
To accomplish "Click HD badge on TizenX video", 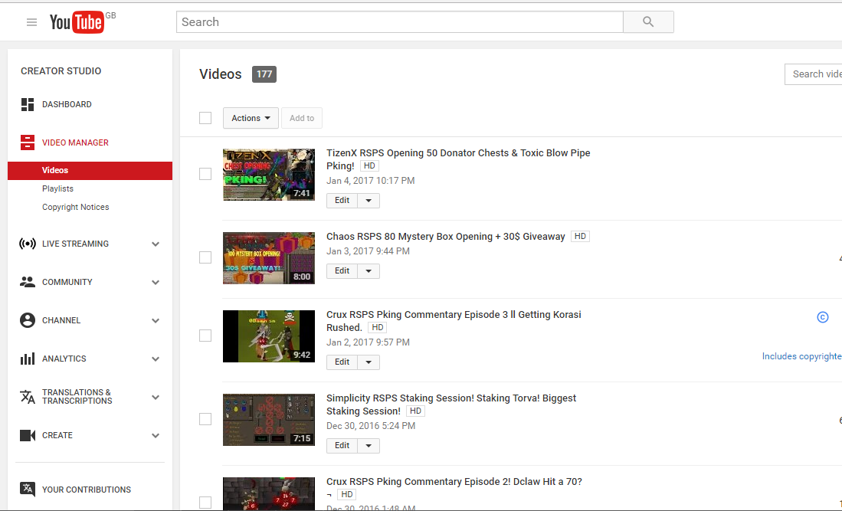I will (x=369, y=165).
